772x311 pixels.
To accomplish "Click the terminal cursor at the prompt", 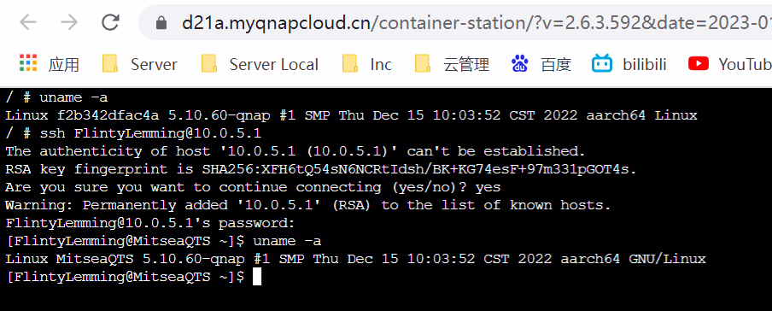I will coord(257,277).
